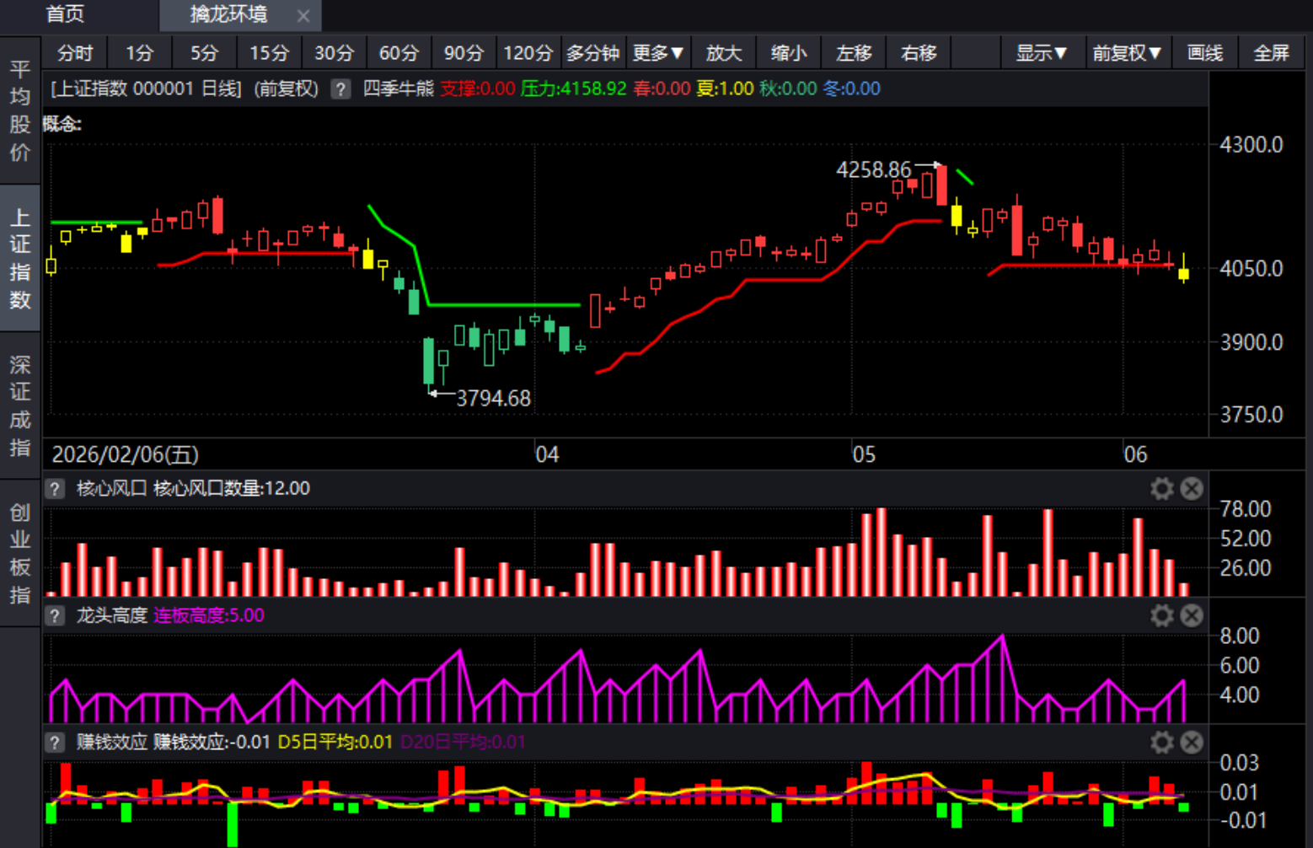Activate the 画线 drawing tool

1205,53
